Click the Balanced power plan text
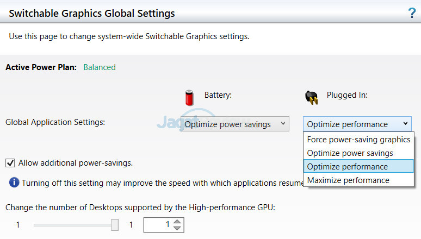 (x=100, y=67)
